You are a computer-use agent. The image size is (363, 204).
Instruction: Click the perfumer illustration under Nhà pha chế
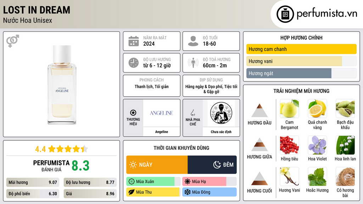pos(221,113)
